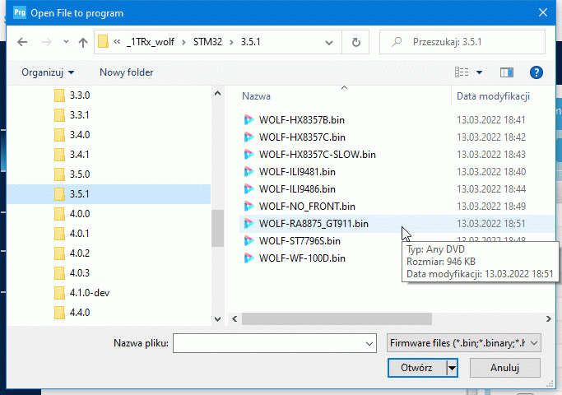Viewport: 562px width, 395px height.
Task: Click the 4.4.0 folder icon in tree
Action: pyautogui.click(x=59, y=312)
